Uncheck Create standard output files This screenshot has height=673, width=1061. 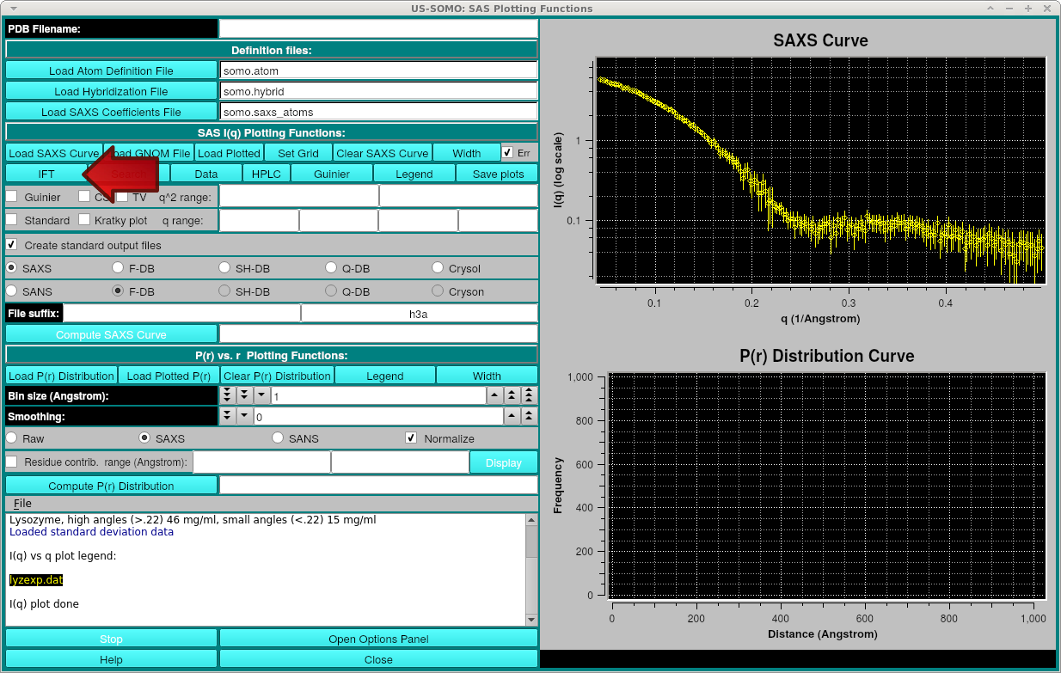tap(11, 244)
